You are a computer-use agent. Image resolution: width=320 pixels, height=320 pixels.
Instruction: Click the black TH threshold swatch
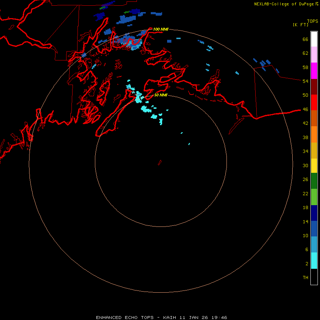pyautogui.click(x=314, y=277)
